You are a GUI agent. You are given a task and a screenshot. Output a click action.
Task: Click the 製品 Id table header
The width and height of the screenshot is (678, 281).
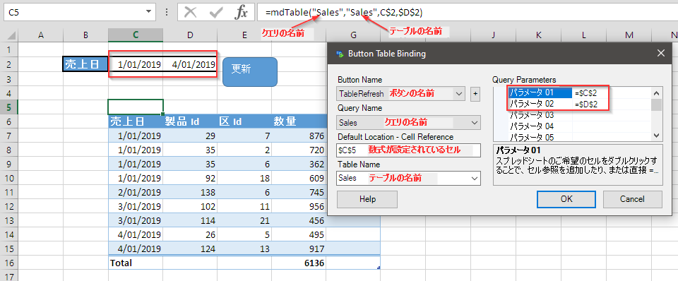point(190,121)
